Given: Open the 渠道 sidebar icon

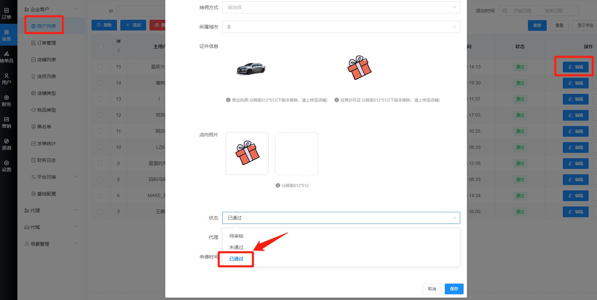Looking at the screenshot, I should tap(6, 144).
